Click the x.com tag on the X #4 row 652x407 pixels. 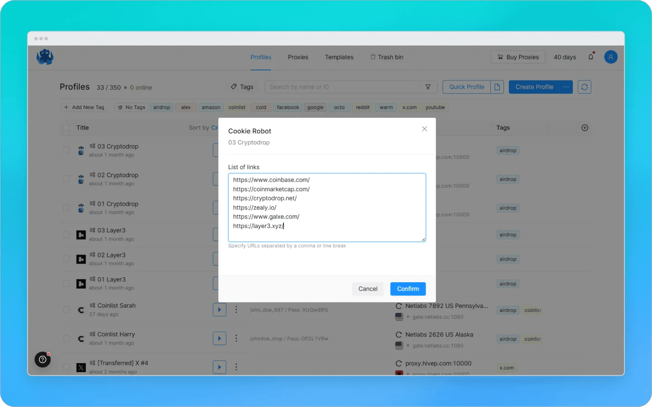(507, 368)
